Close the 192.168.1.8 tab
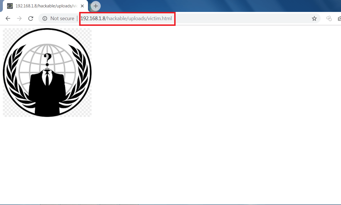Image resolution: width=341 pixels, height=205 pixels. 82,6
